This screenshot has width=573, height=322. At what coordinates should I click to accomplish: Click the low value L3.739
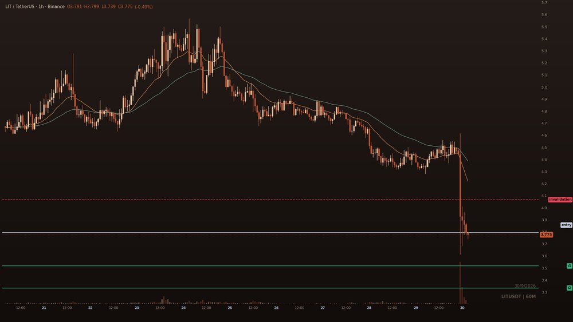point(108,6)
